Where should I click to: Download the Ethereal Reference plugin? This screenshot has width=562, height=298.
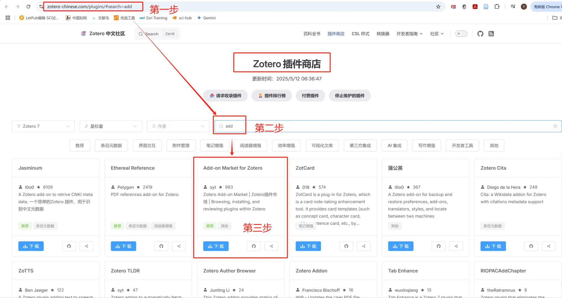[123, 246]
